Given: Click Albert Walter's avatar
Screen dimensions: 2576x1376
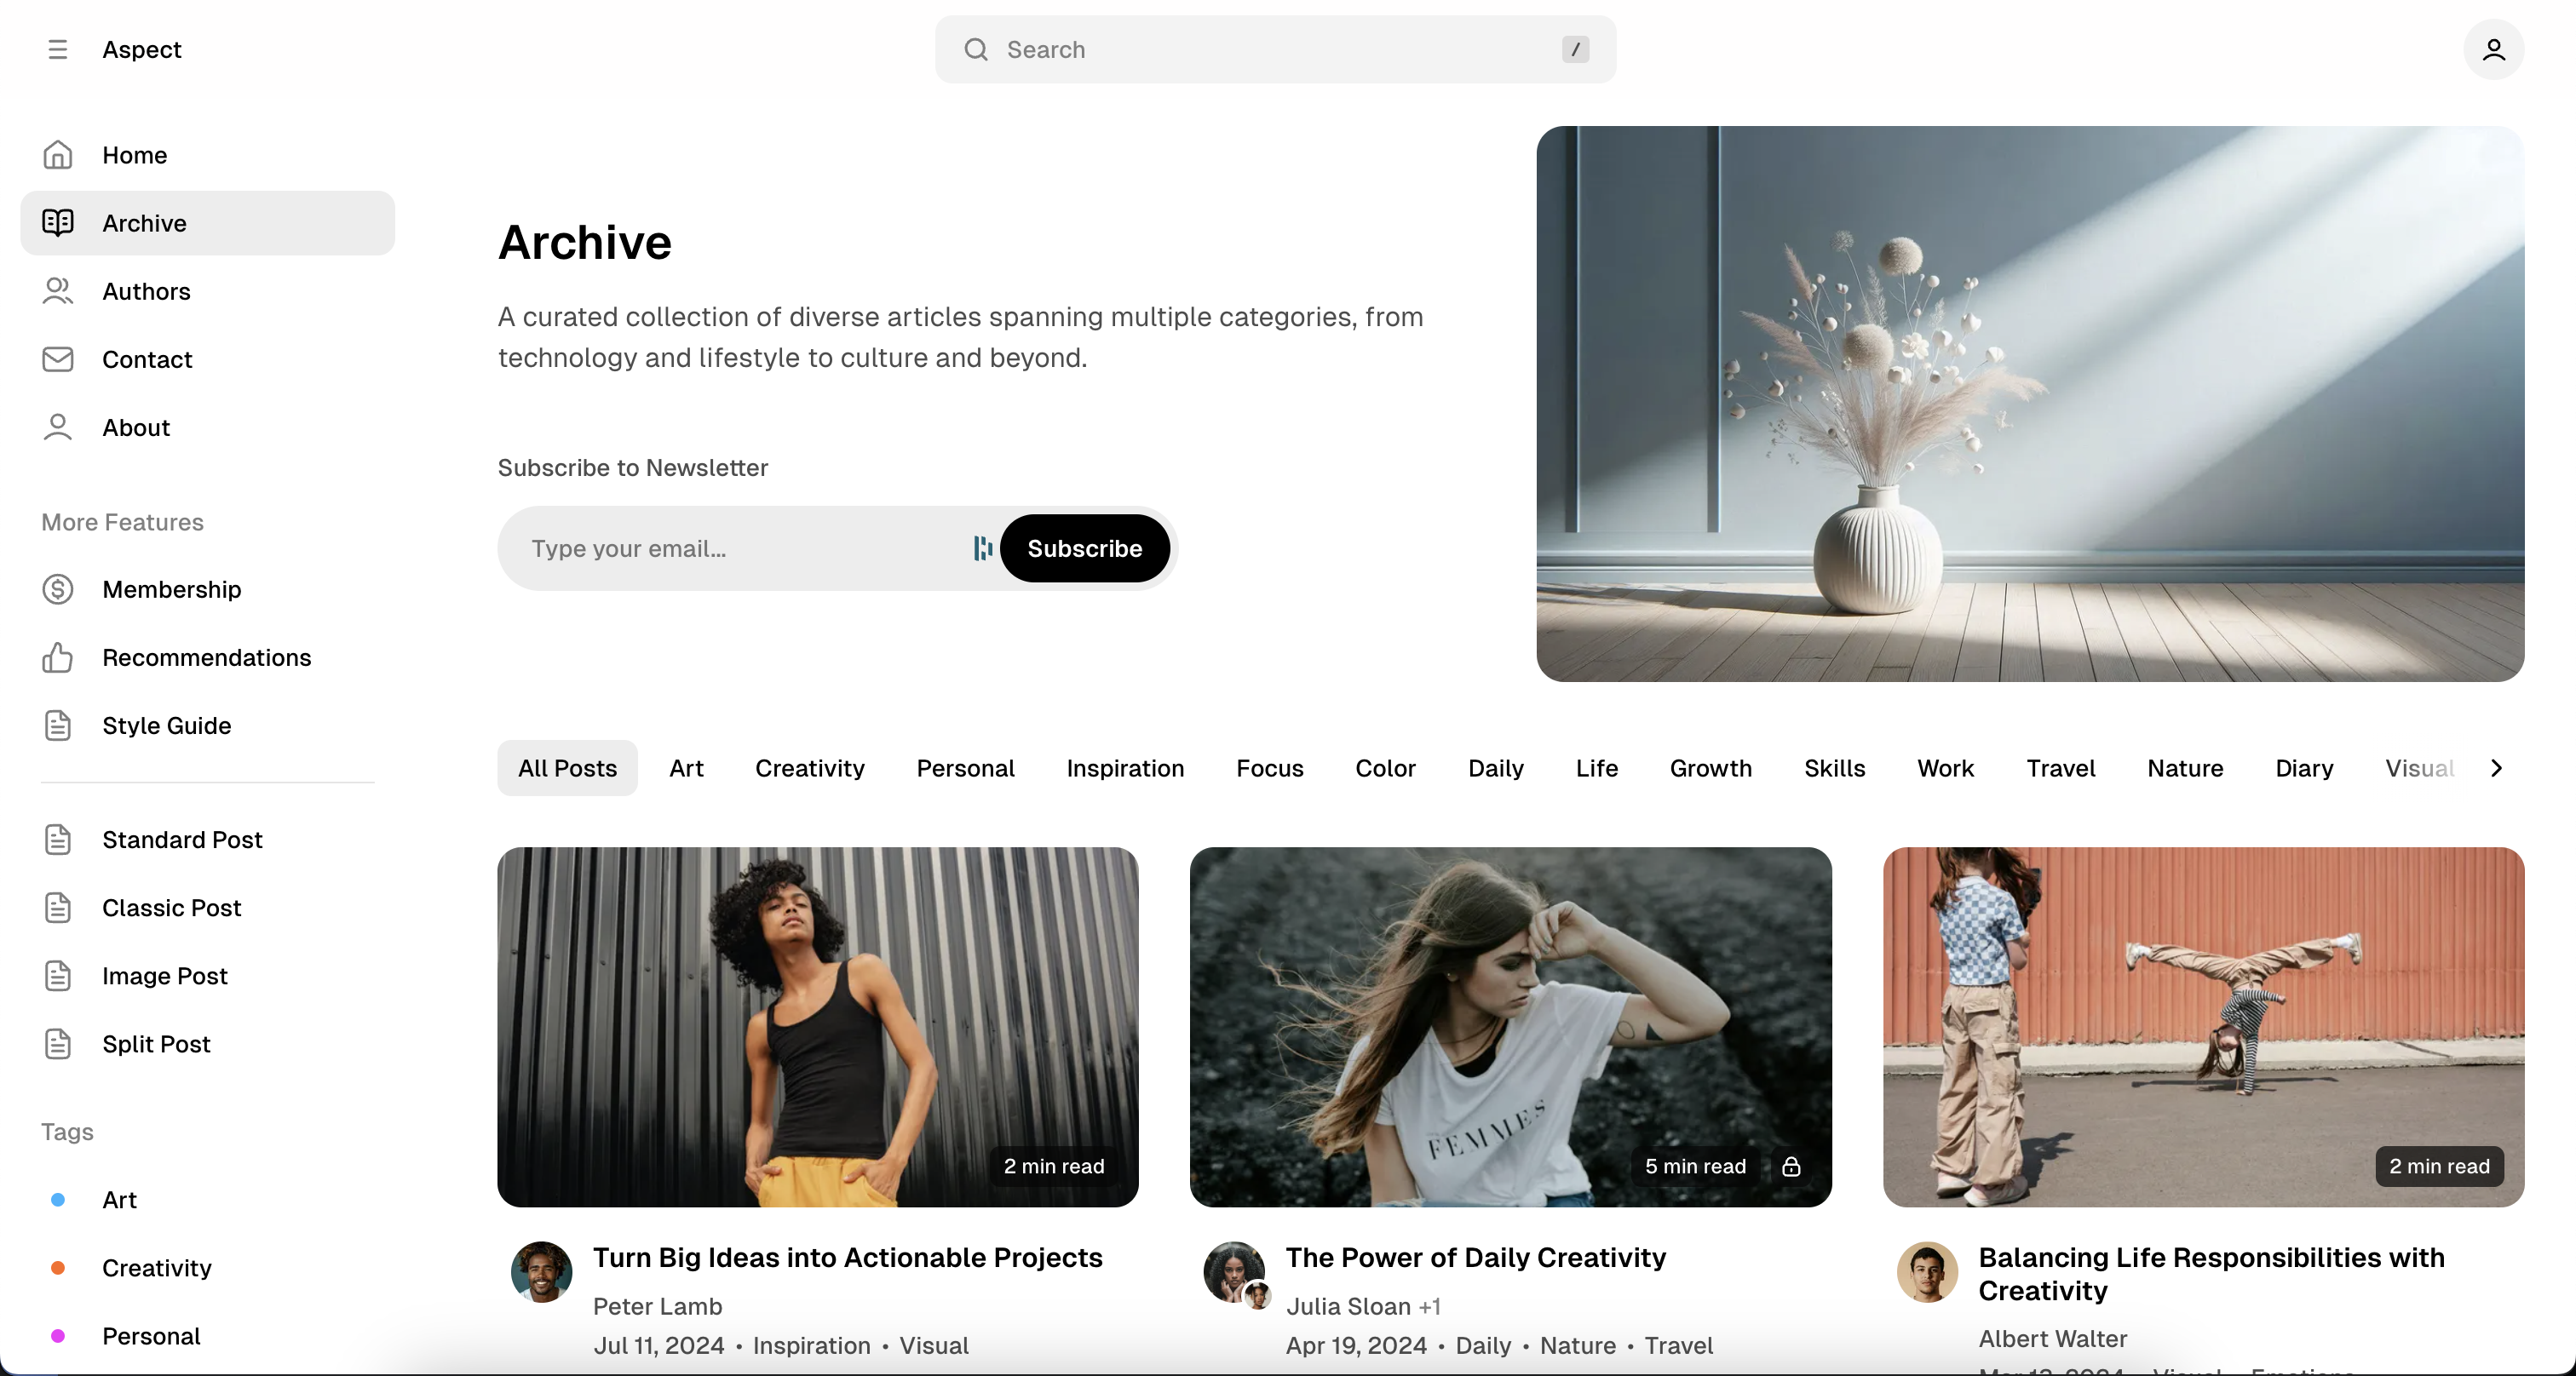Looking at the screenshot, I should click(x=1926, y=1271).
